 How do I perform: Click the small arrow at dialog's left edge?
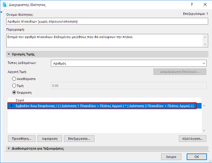point(2,12)
